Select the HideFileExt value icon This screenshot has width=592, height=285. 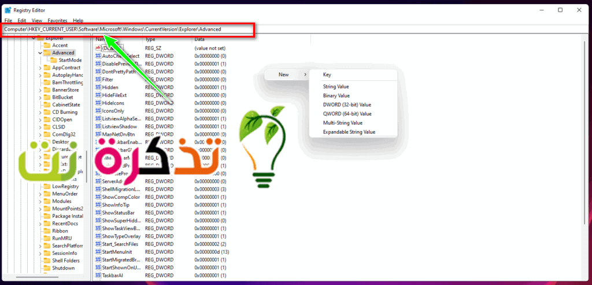pyautogui.click(x=98, y=95)
